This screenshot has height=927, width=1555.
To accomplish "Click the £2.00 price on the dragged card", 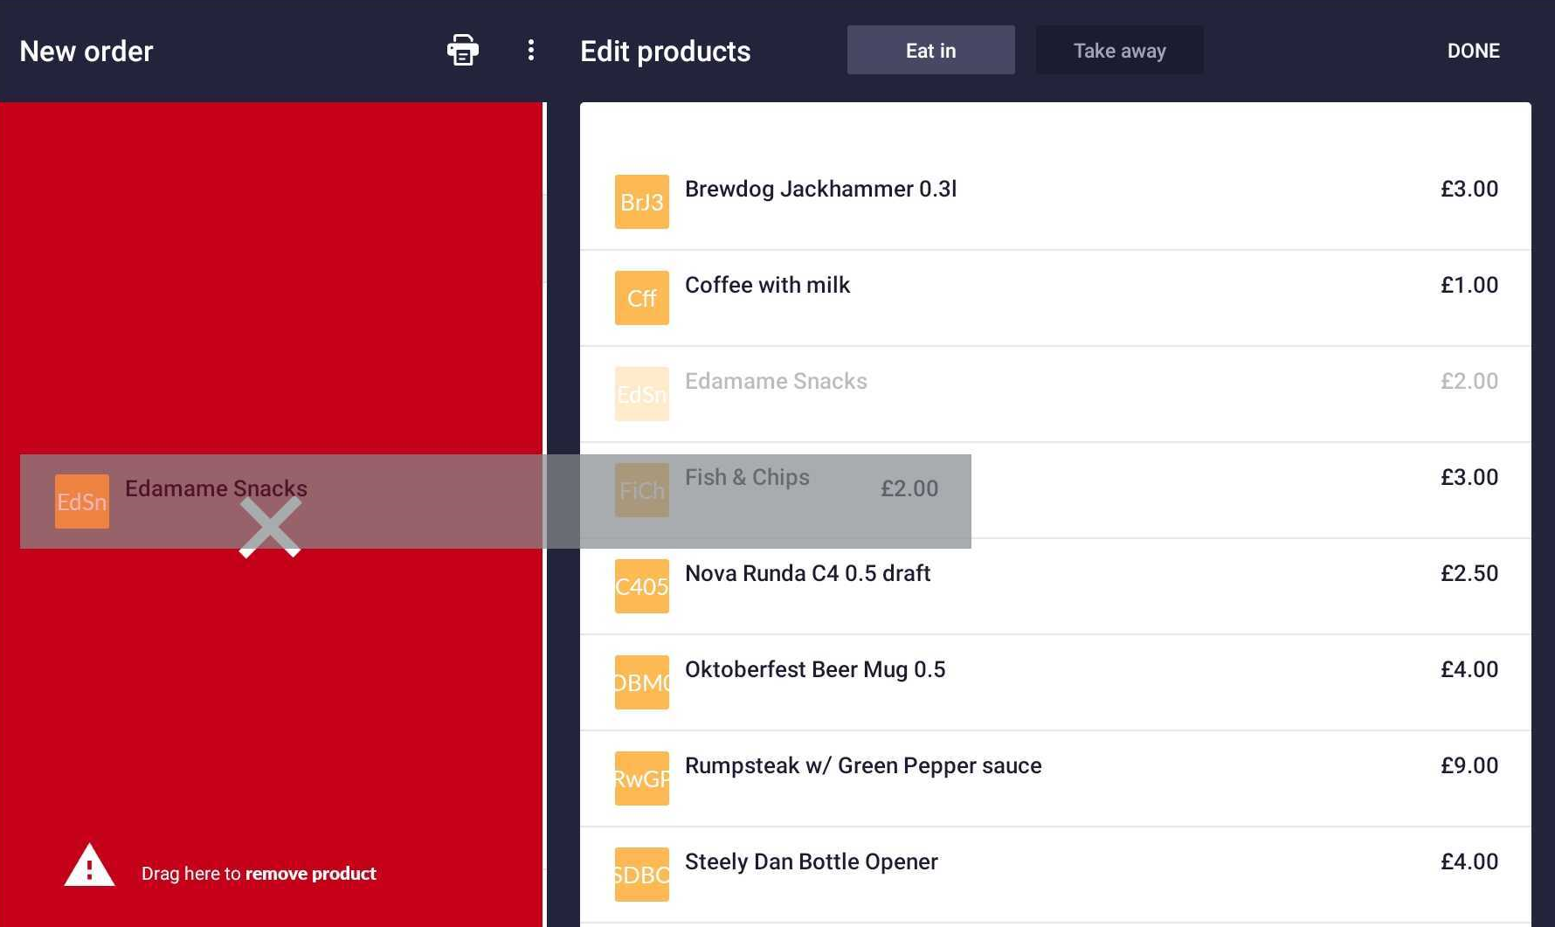I will tap(909, 488).
